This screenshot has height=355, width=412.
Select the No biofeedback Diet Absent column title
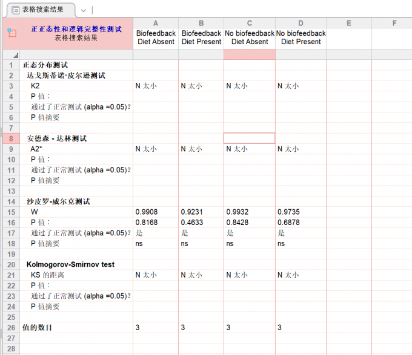click(249, 37)
